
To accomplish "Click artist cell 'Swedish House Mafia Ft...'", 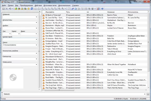I will coord(137,80).
